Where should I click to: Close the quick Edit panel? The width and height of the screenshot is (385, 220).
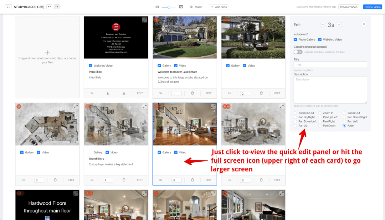[364, 24]
